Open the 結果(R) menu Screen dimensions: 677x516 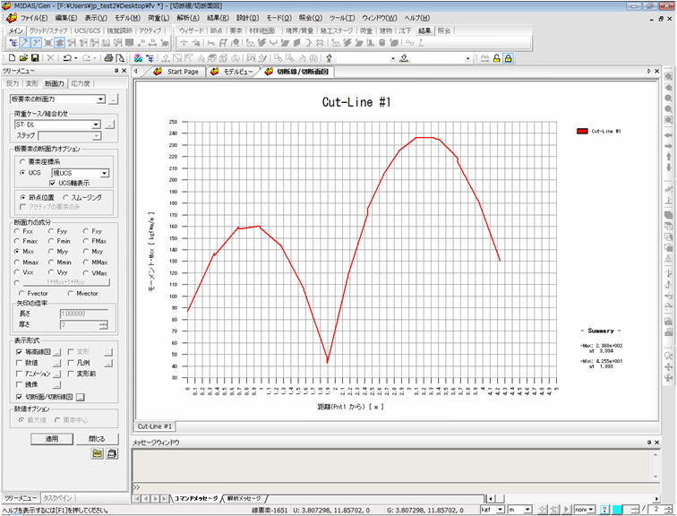click(x=218, y=18)
